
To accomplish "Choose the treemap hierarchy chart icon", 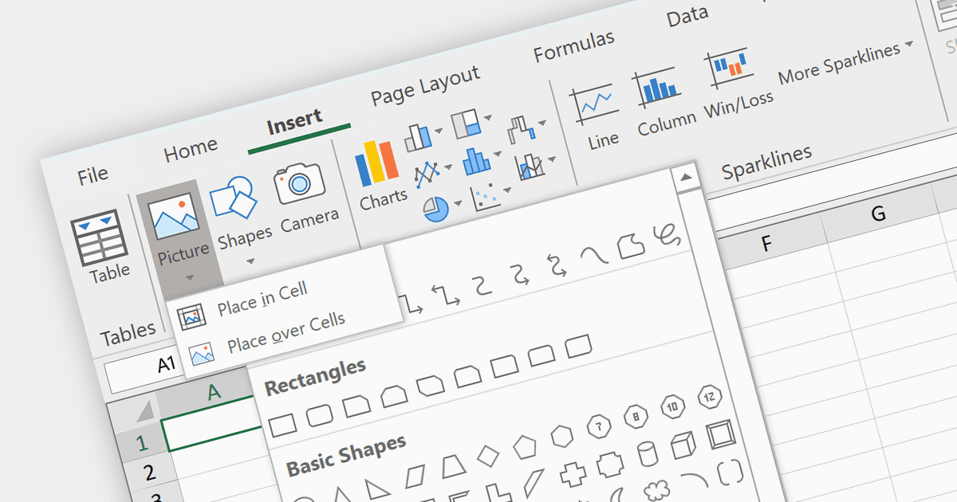I will pyautogui.click(x=465, y=124).
